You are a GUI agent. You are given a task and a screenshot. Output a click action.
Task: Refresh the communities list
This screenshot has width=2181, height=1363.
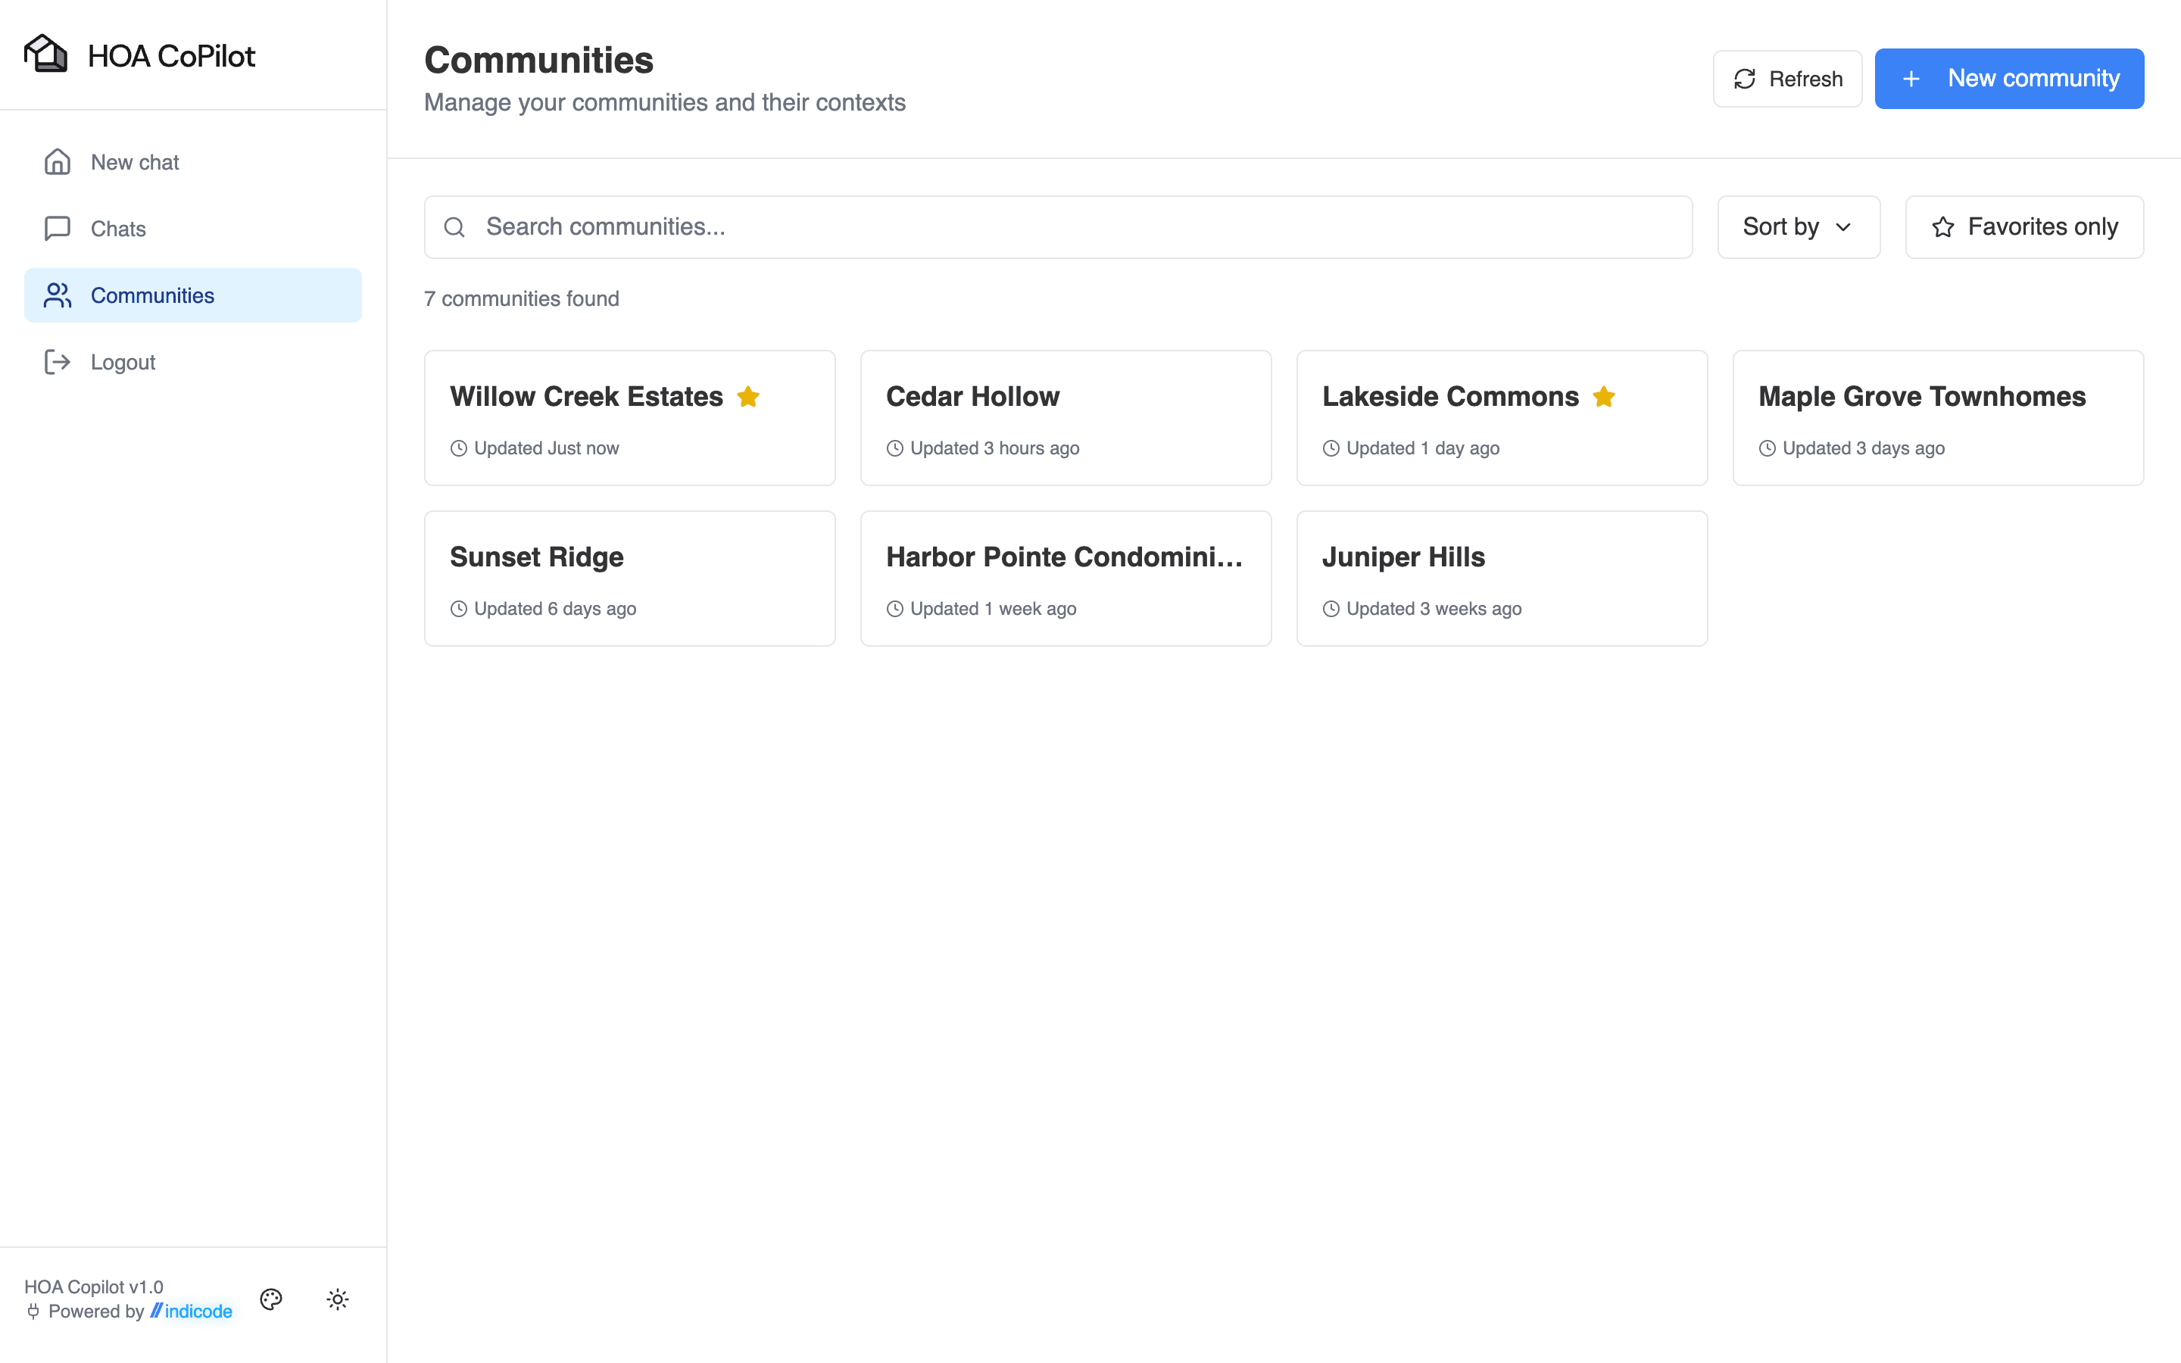click(1787, 79)
